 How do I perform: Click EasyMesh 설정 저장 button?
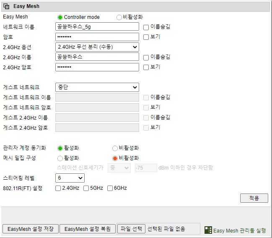pyautogui.click(x=31, y=229)
